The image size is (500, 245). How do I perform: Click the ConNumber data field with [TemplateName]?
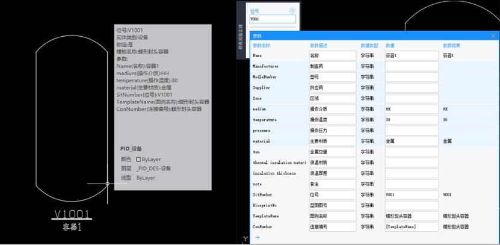point(411,227)
